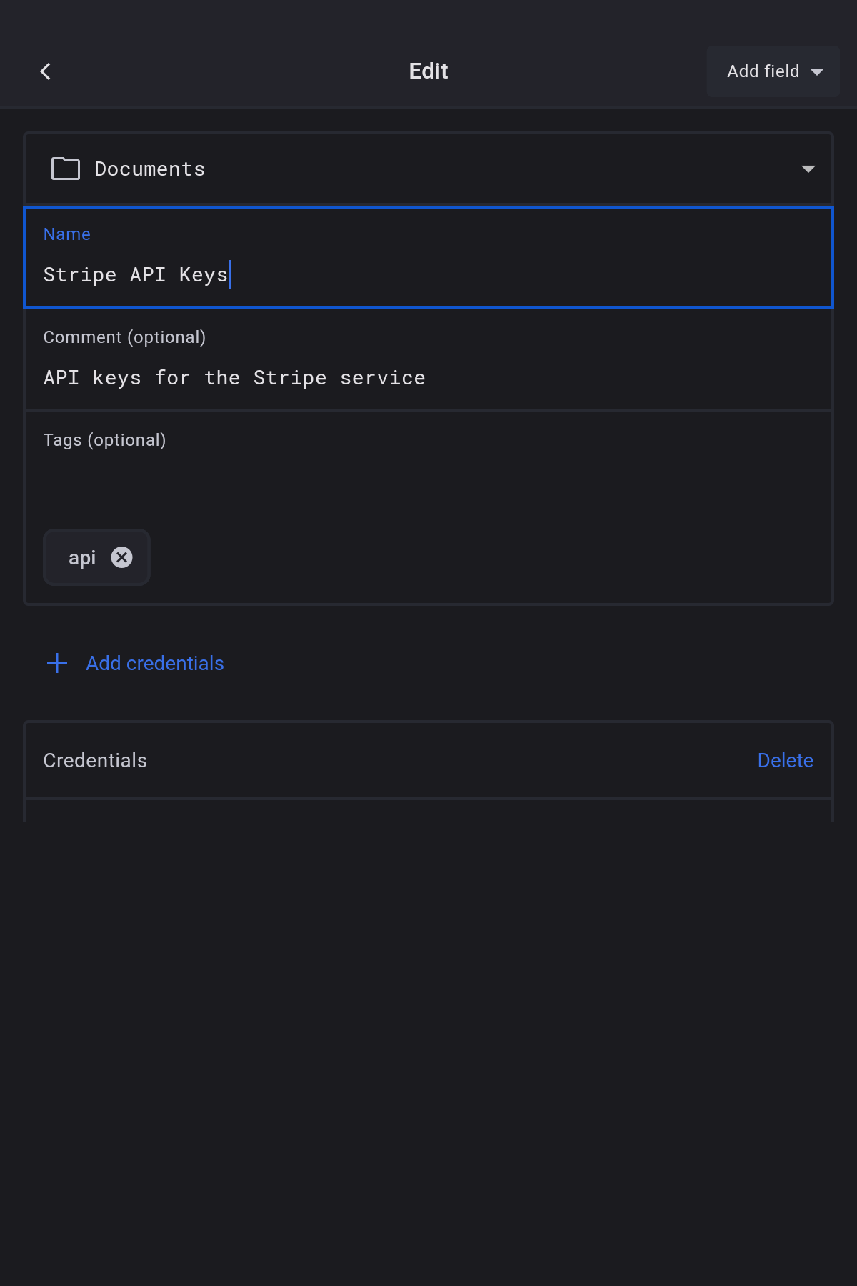Click the Edit page title
This screenshot has height=1286, width=857.
[428, 71]
